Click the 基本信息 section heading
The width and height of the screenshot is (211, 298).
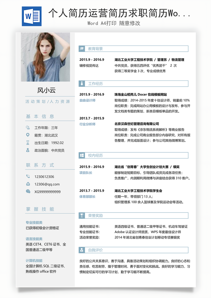coord(40,116)
